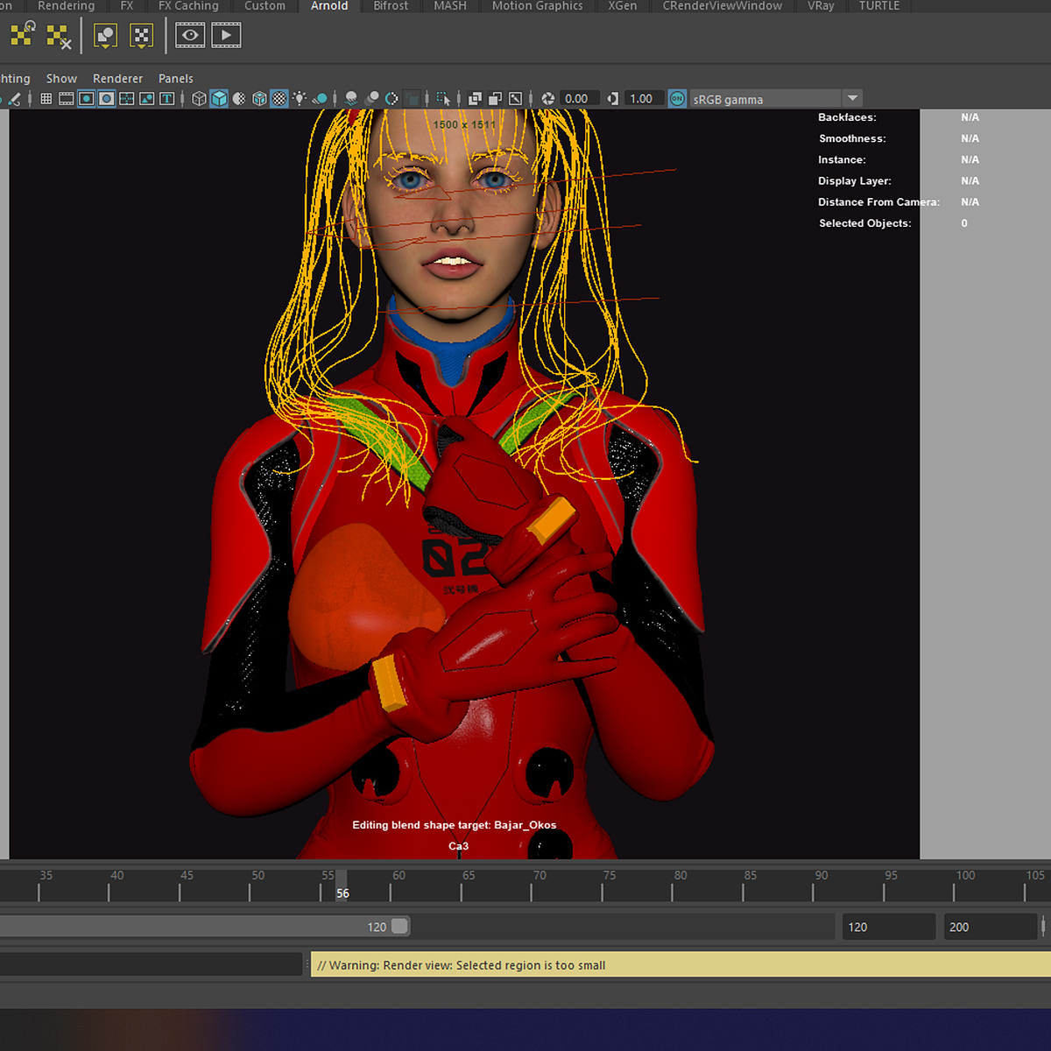
Task: Click the Arnold checkered utilities shelf icon
Action: pos(141,36)
